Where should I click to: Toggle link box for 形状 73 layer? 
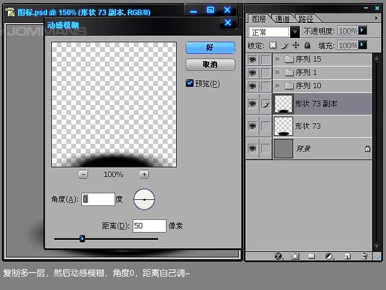point(265,126)
